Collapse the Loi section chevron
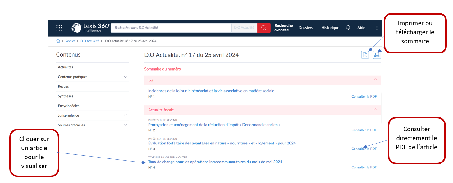 (375, 80)
